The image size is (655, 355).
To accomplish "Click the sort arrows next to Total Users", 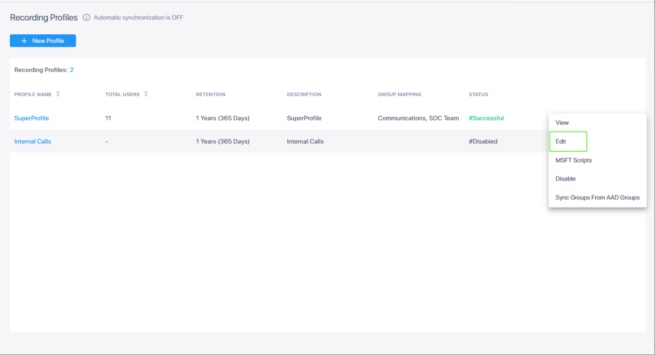I will click(146, 94).
